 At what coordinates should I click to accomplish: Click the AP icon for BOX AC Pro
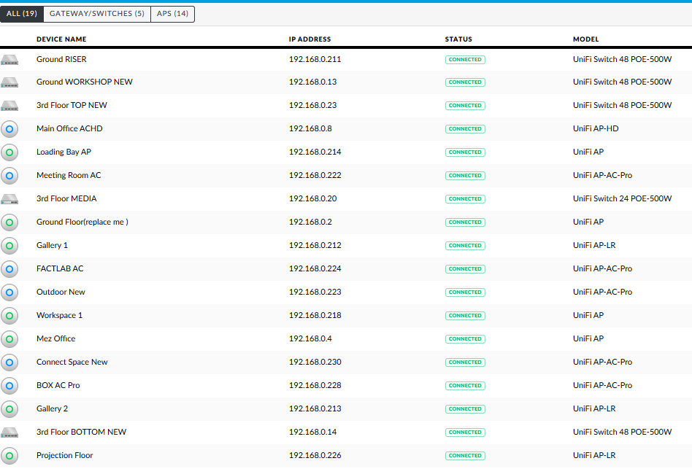click(9, 386)
